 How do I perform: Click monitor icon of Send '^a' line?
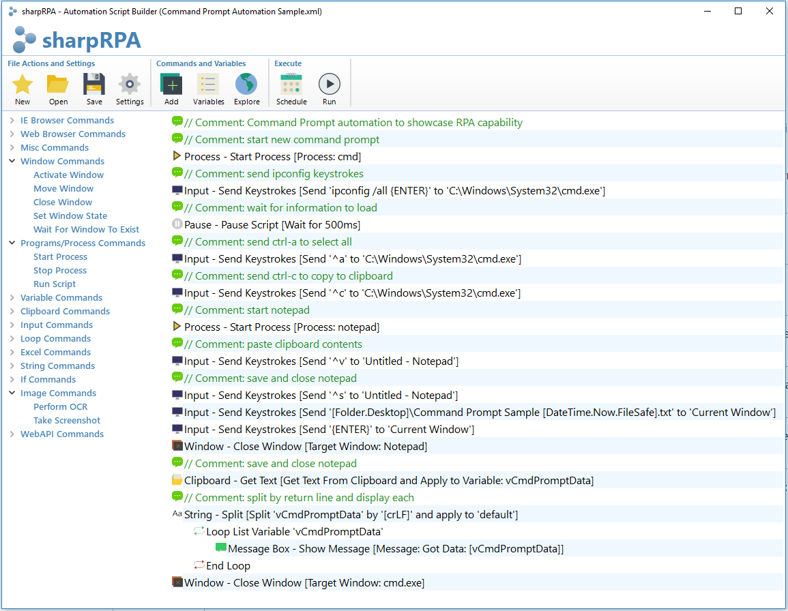177,258
